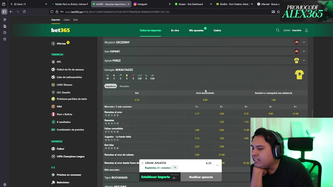The image size is (333, 187).
Task: Click the UCL Desafío icon
Action: point(53,92)
